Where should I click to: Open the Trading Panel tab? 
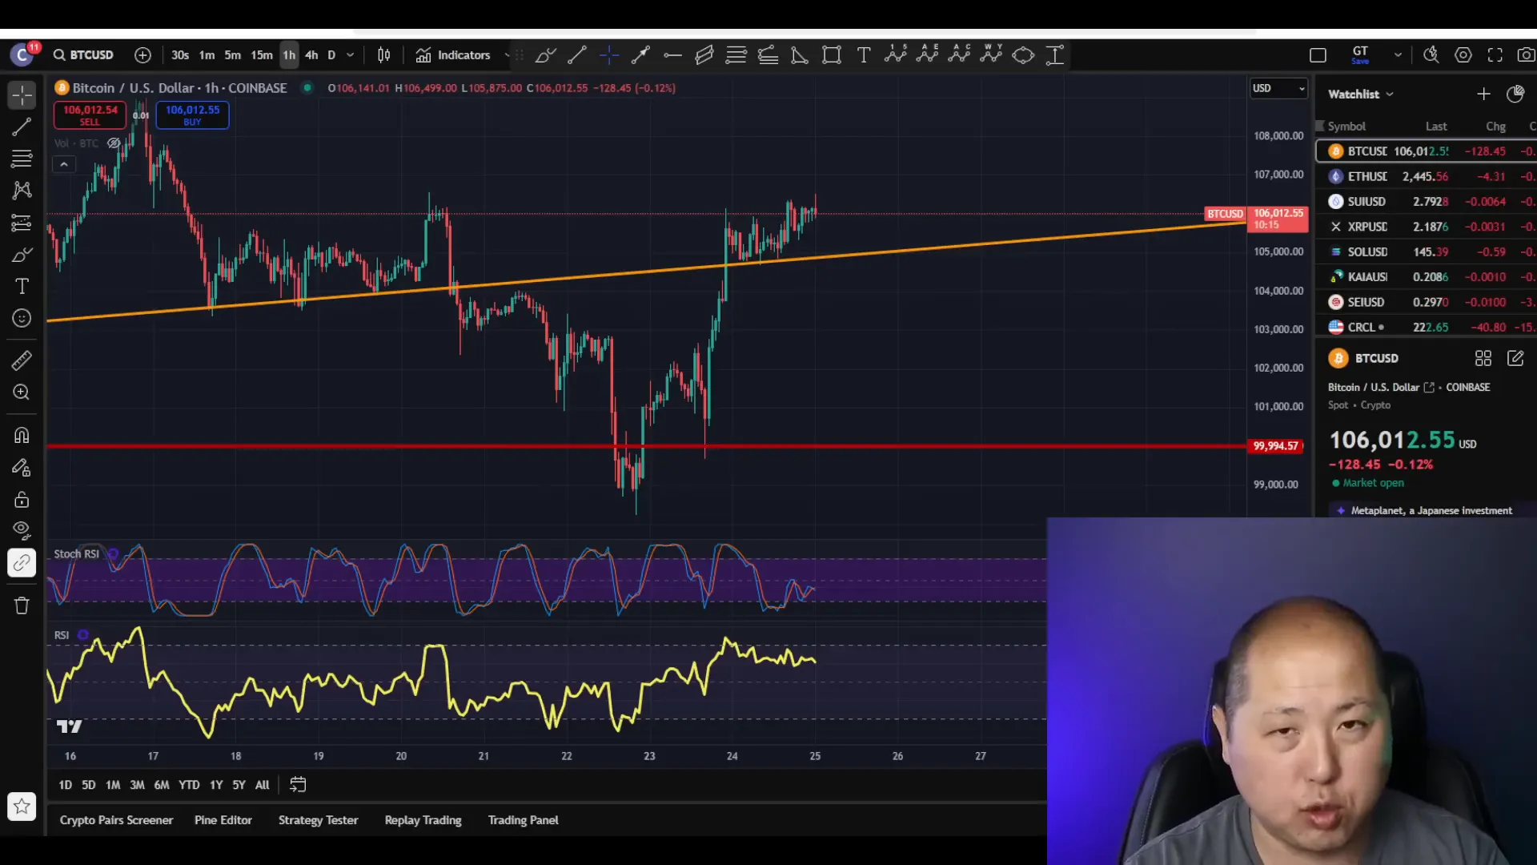tap(523, 820)
